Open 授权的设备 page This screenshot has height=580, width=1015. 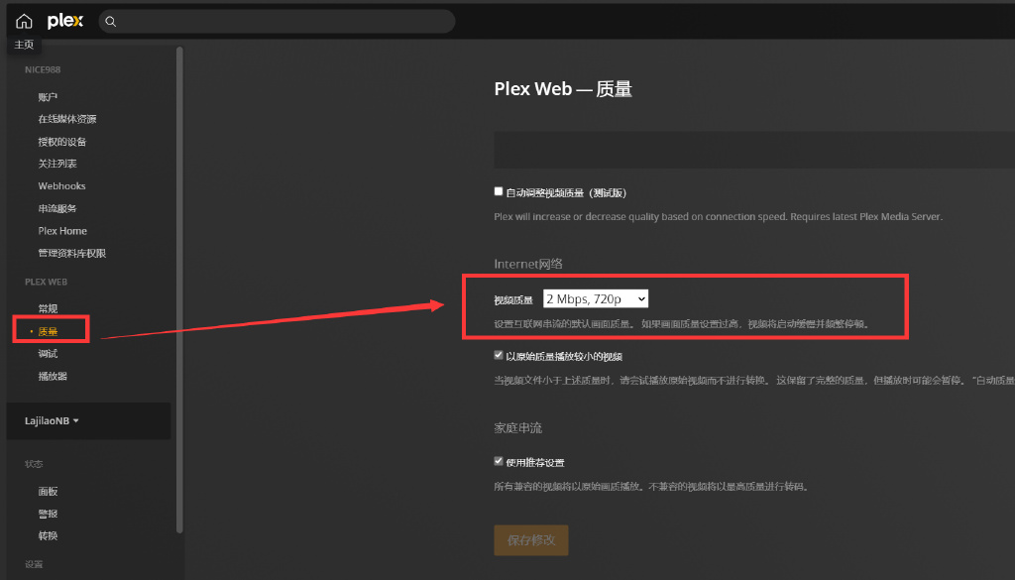(x=62, y=142)
